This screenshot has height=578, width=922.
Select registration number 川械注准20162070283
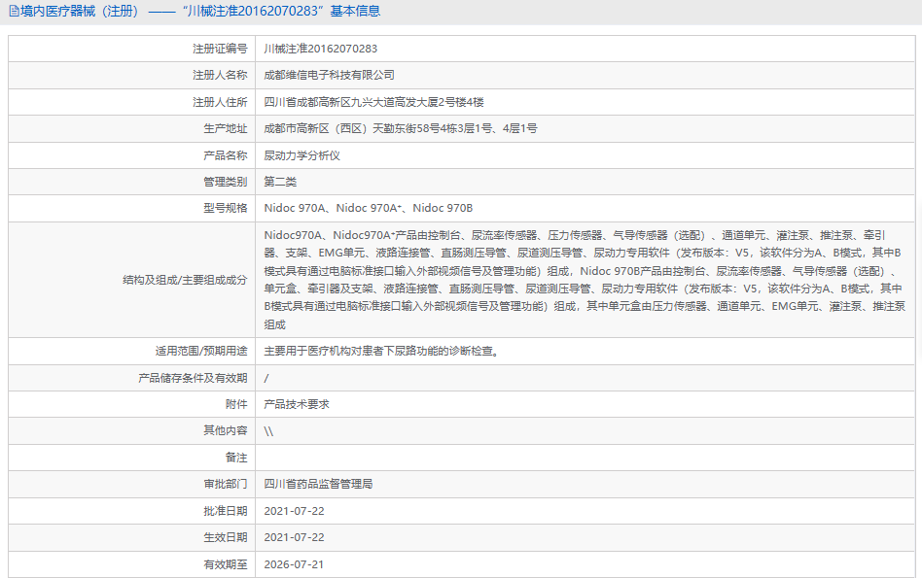(x=321, y=49)
